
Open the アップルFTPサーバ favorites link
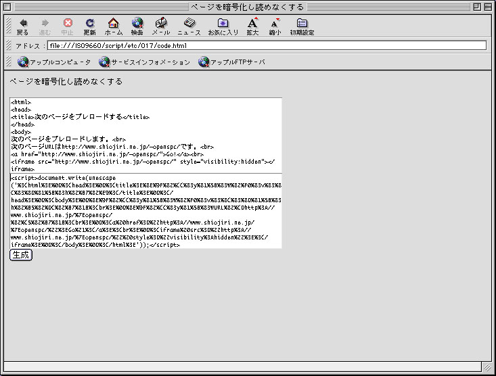(x=232, y=62)
